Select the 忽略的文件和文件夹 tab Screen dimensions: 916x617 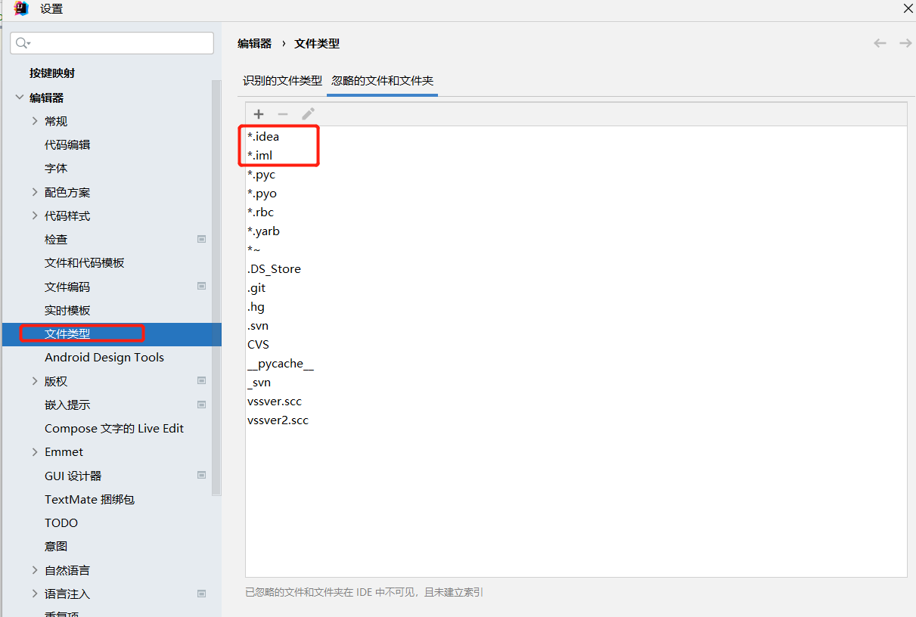(382, 80)
